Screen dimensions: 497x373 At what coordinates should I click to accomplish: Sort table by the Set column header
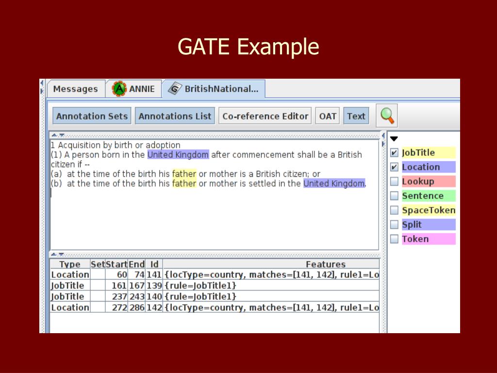pos(98,264)
